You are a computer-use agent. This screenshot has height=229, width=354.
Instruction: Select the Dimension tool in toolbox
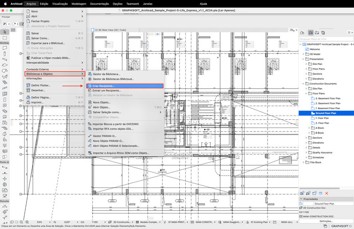5,206
